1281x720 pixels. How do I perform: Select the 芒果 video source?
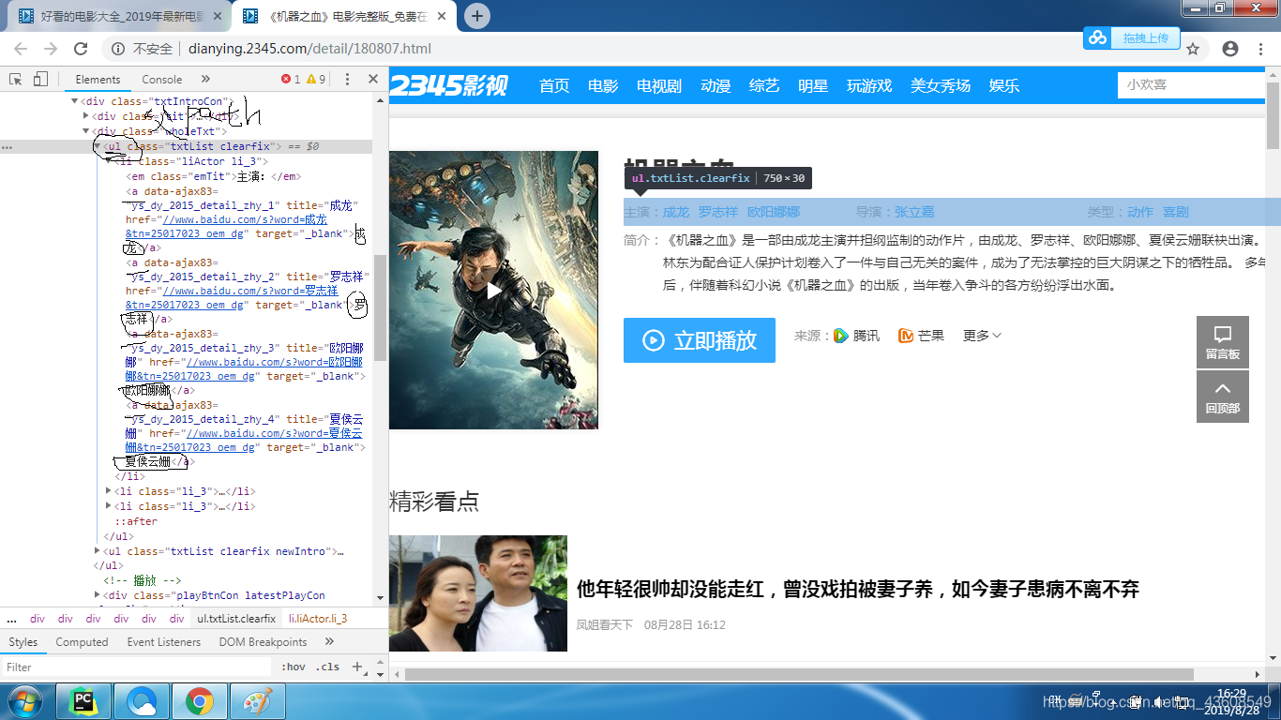921,336
